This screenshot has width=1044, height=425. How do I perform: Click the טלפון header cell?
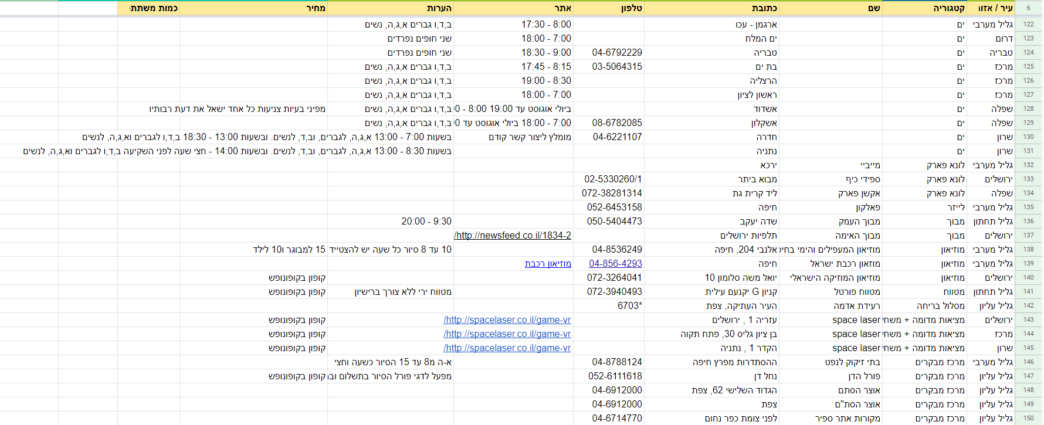tap(608, 8)
